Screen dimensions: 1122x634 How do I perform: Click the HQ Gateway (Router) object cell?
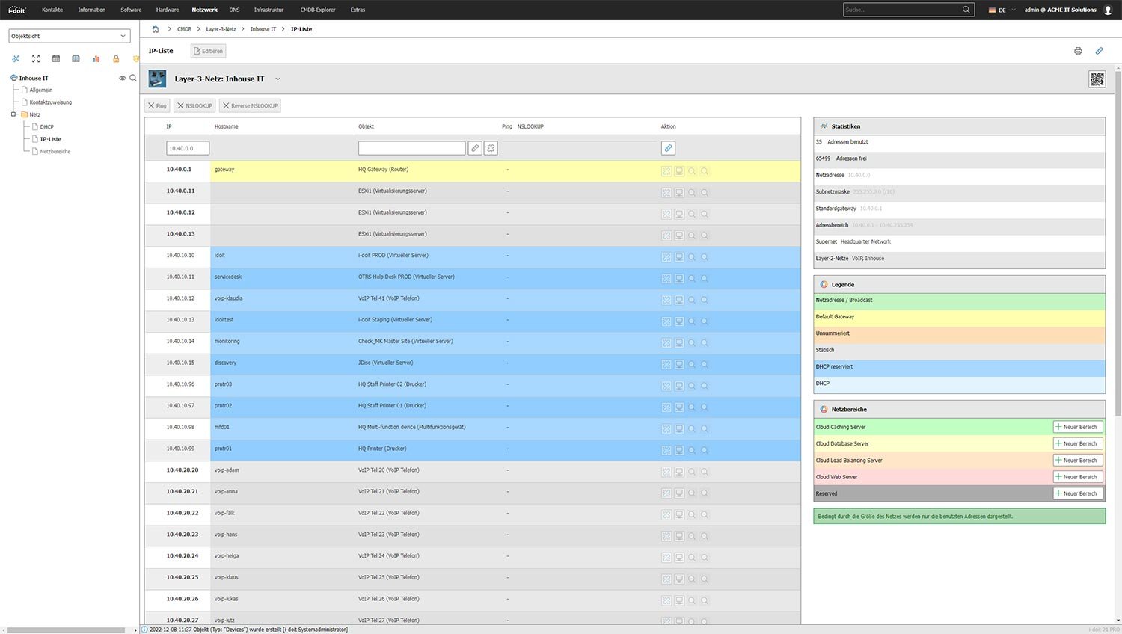[384, 170]
